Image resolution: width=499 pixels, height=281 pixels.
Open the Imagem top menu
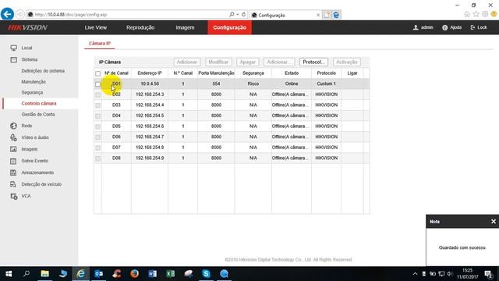185,28
